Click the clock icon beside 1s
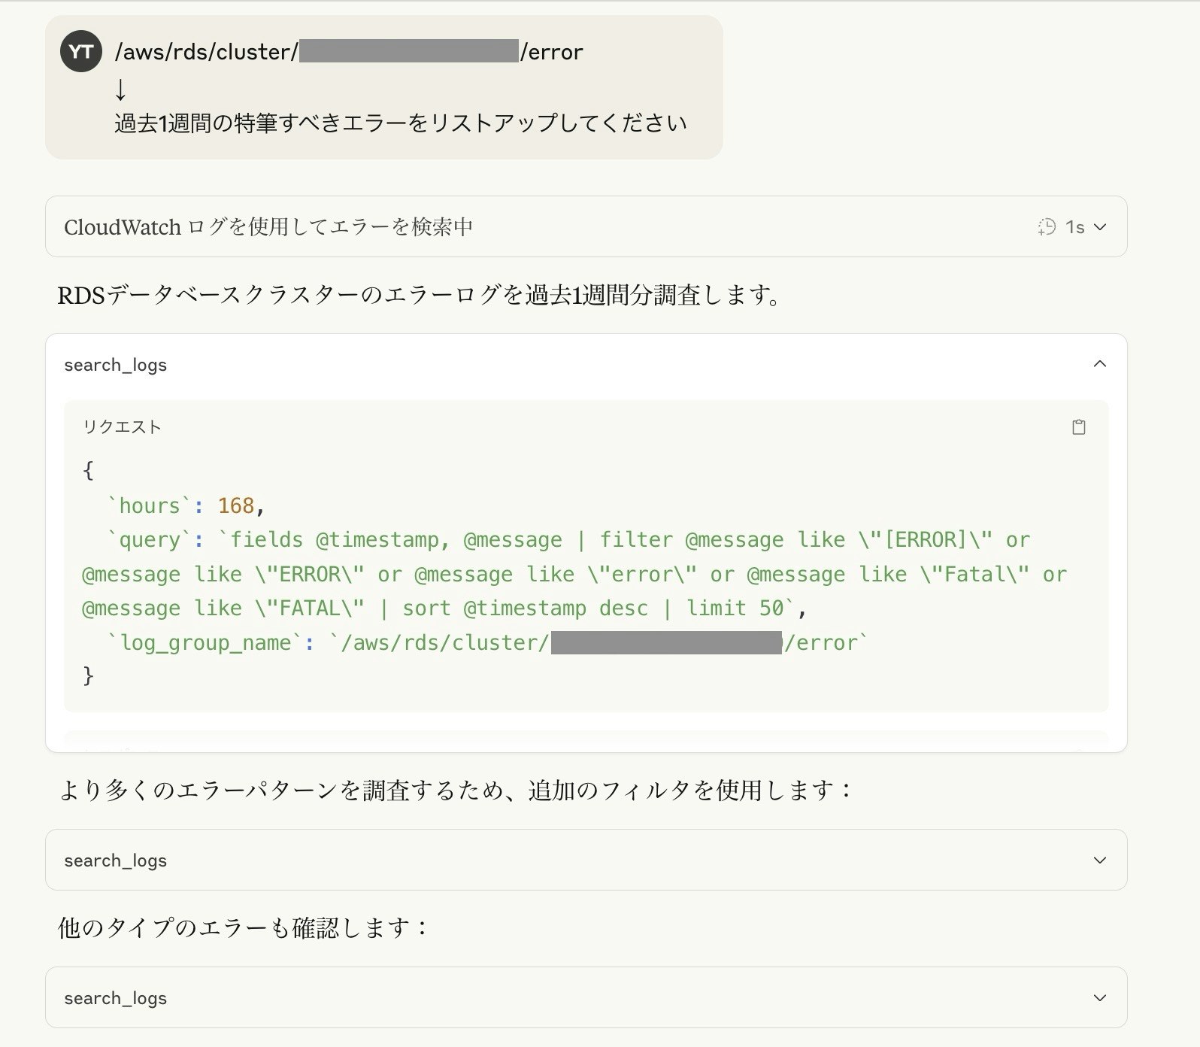 coord(1047,227)
